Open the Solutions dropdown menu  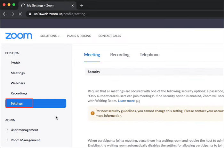click(50, 36)
